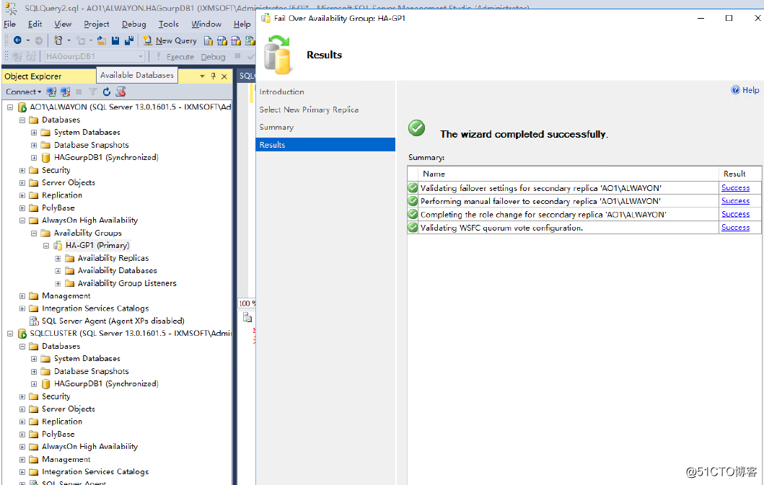The width and height of the screenshot is (764, 485).
Task: Click the Filter funnel icon in Object Explorer
Action: 93,92
